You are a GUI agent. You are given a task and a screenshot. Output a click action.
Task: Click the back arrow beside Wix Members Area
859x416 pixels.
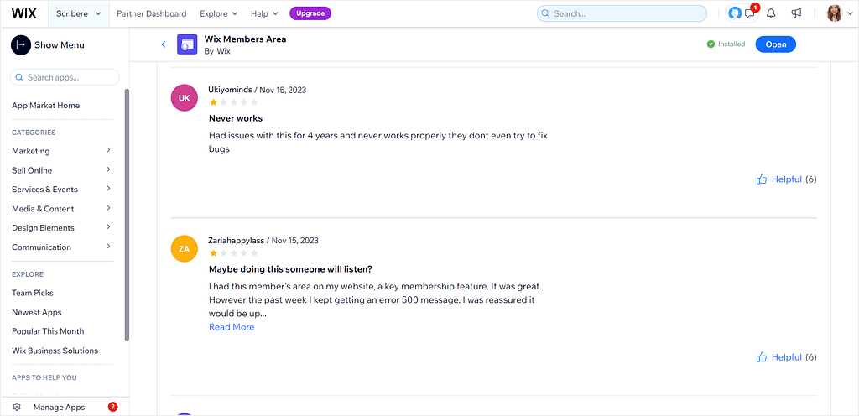click(x=164, y=45)
